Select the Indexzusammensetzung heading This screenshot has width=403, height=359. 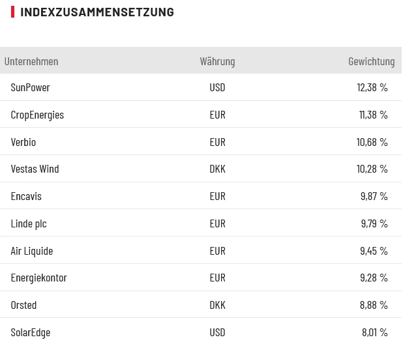pyautogui.click(x=97, y=12)
